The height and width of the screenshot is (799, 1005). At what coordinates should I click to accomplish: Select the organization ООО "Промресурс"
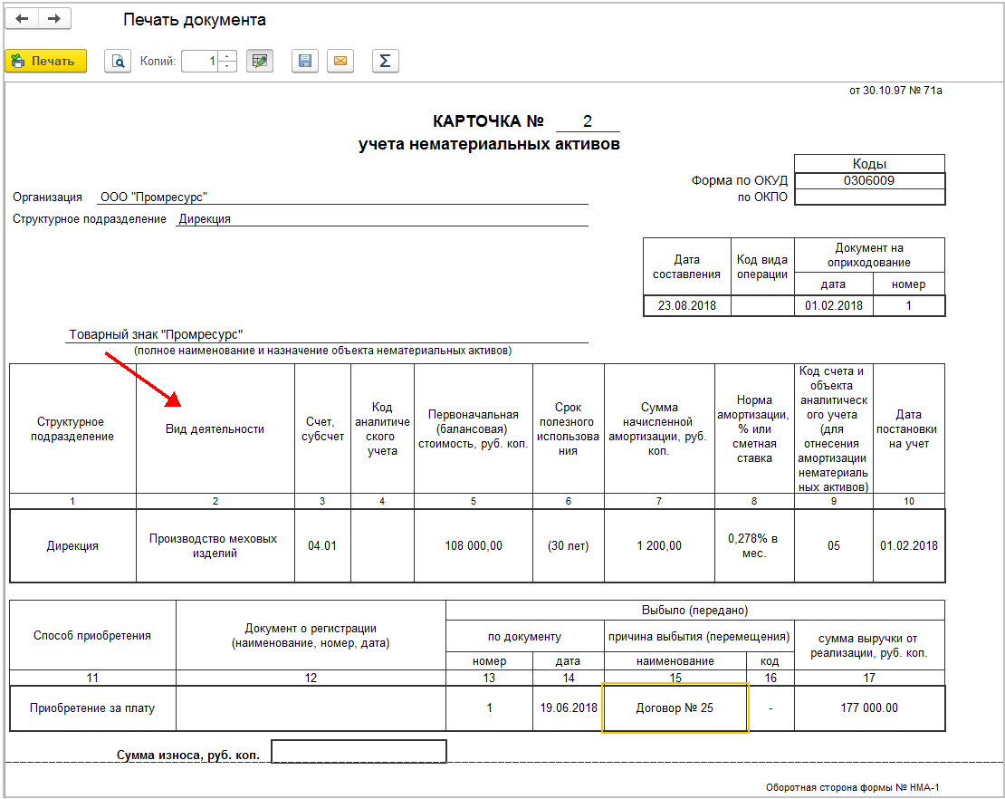[154, 197]
